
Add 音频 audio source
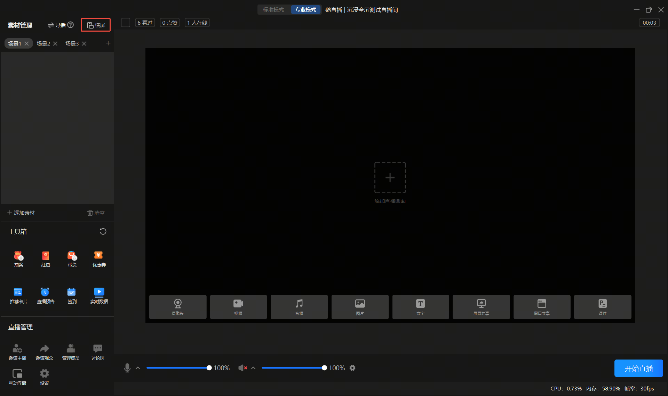[x=299, y=307]
